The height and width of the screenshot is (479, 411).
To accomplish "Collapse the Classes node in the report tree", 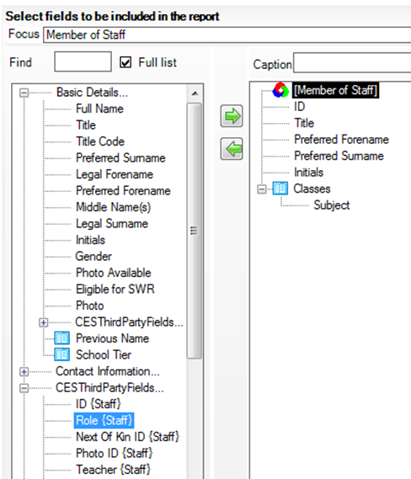I will [262, 189].
